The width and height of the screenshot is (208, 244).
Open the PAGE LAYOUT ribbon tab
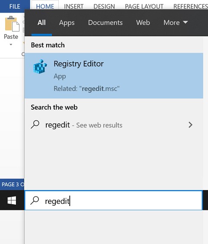(144, 6)
